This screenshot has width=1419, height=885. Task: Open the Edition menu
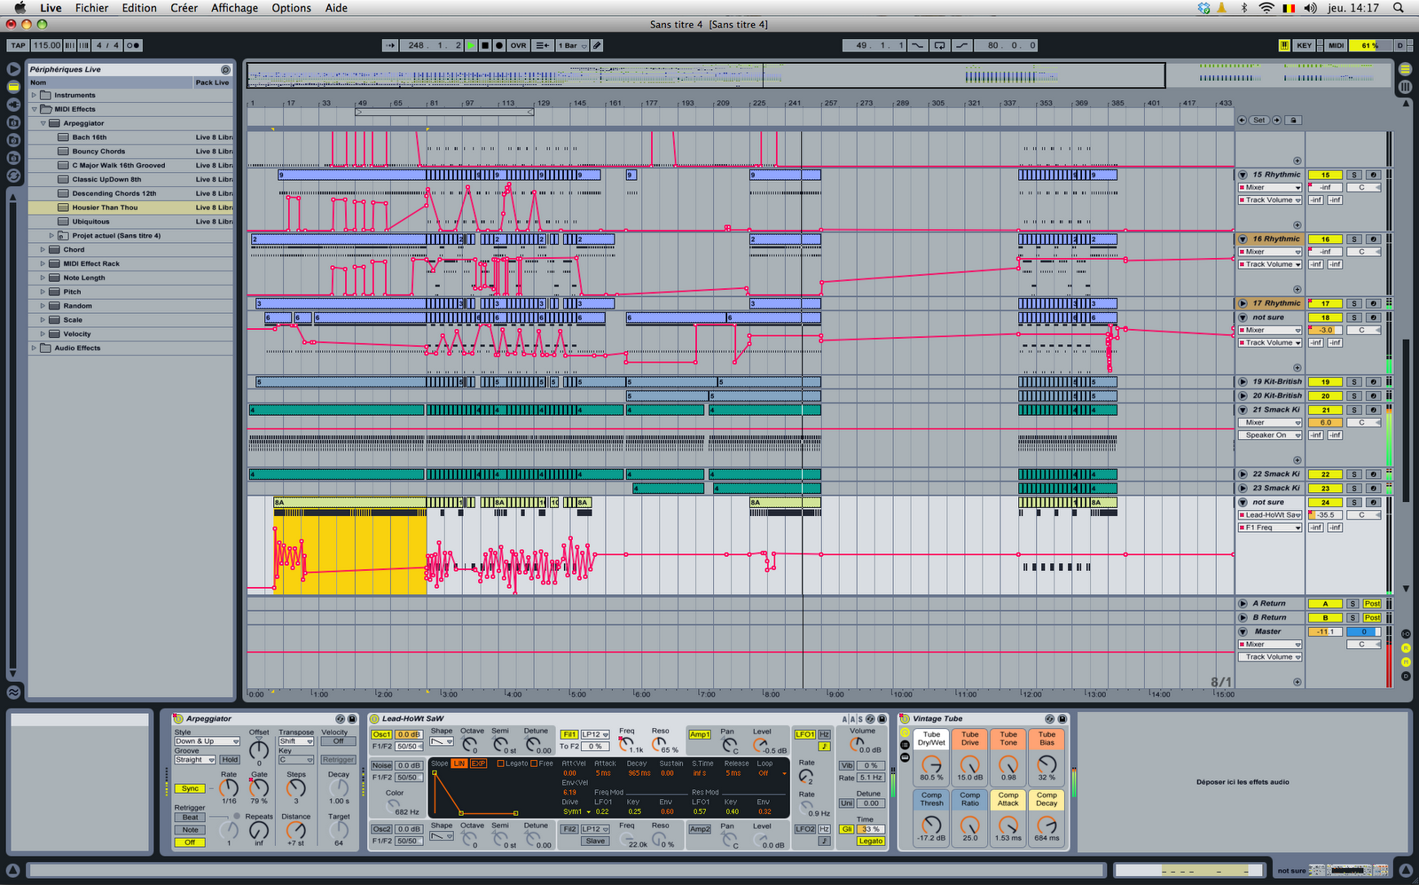[x=139, y=8]
